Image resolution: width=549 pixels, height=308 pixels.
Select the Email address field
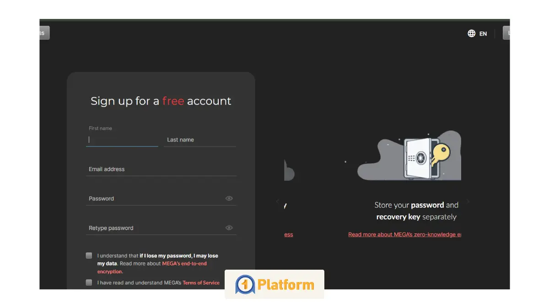pos(161,169)
